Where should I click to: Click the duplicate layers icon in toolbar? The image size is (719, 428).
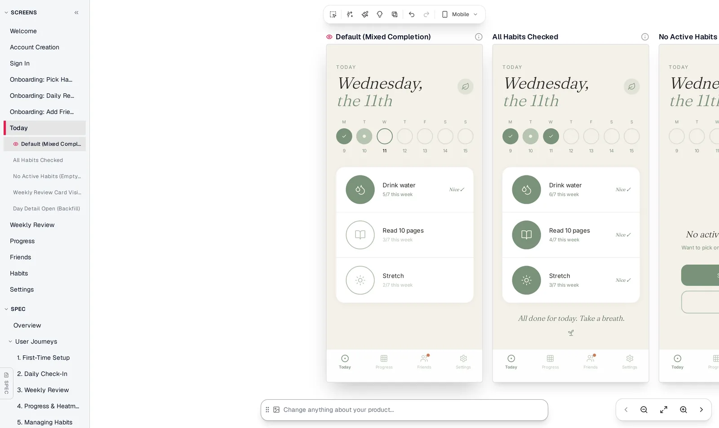pos(395,14)
